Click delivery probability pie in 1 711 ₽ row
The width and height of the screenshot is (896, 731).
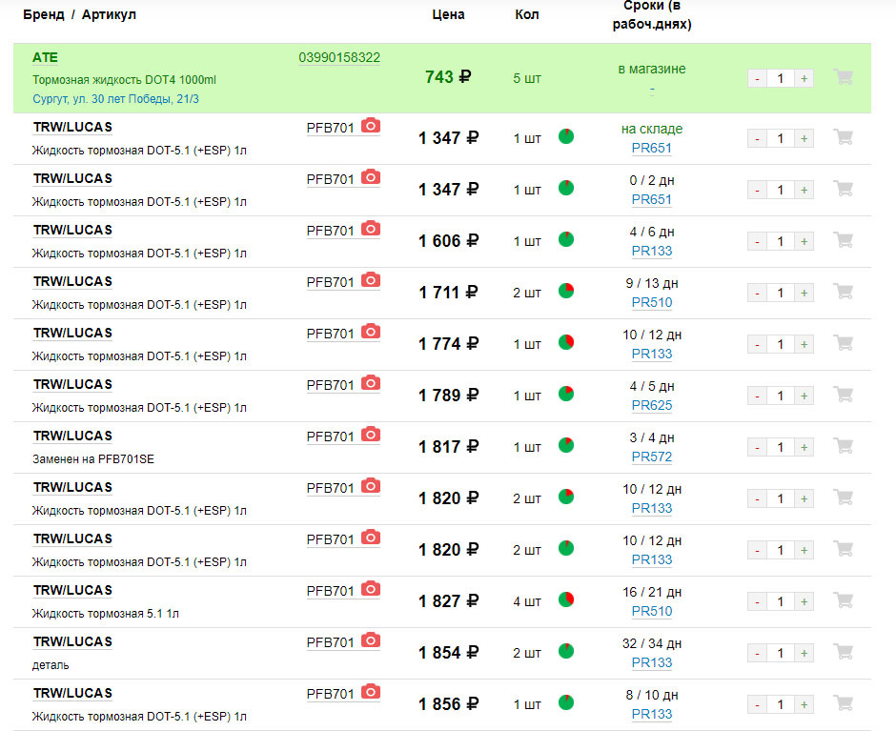[565, 291]
